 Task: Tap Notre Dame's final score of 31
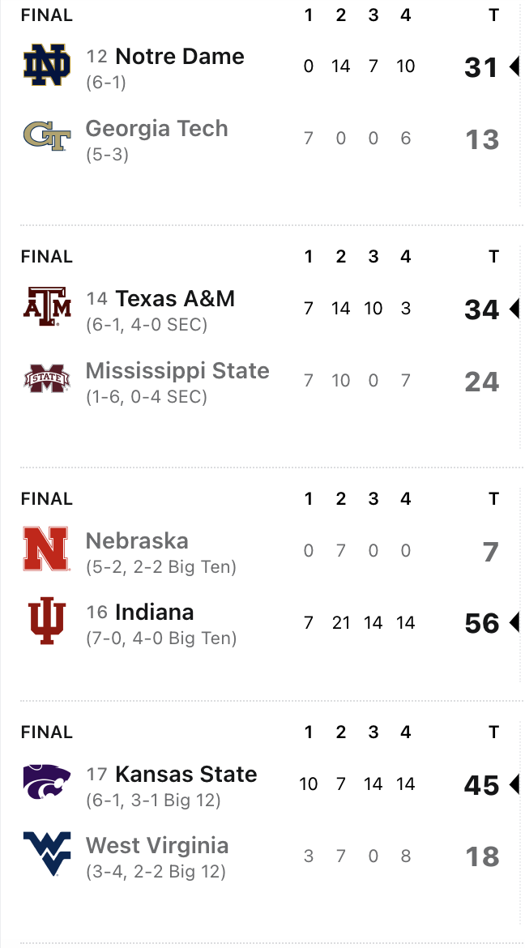[x=481, y=67]
